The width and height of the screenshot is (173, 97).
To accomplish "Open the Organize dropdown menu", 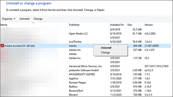I will pyautogui.click(x=9, y=19).
